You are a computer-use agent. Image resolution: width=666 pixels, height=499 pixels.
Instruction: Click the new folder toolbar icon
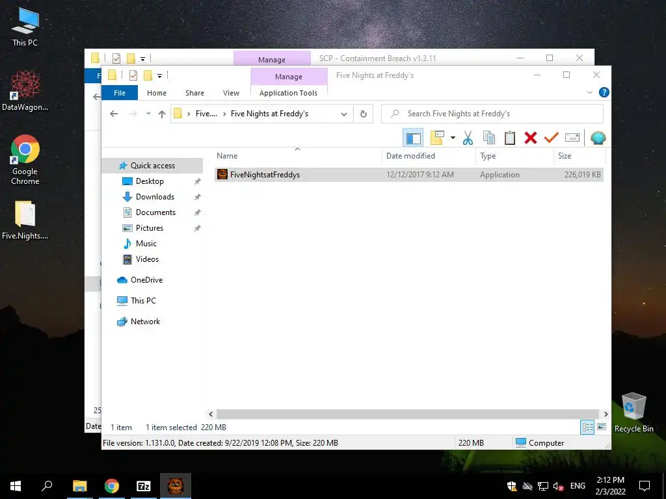tap(437, 138)
